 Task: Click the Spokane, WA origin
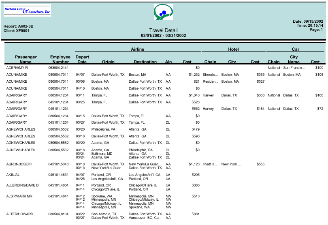pyautogui.click(x=102, y=196)
